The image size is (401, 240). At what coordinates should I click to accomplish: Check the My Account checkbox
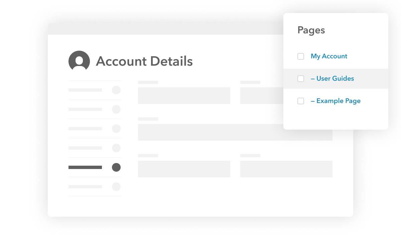pyautogui.click(x=301, y=56)
